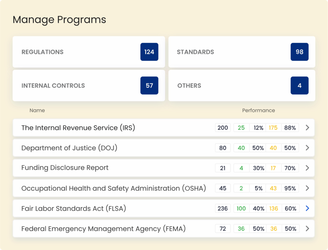Viewport: 328px width, 250px height.
Task: Open the Internal Controls card
Action: (x=89, y=86)
